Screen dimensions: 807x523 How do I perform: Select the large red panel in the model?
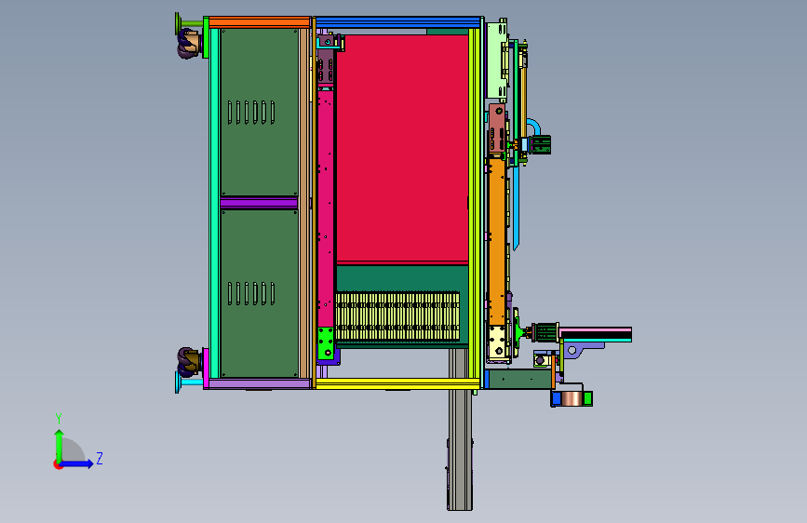402,149
